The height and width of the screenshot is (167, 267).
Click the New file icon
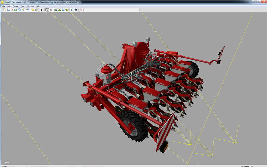pyautogui.click(x=4, y=10)
